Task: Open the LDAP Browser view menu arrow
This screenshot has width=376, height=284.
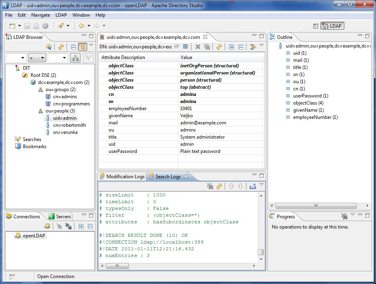Action: [91, 46]
